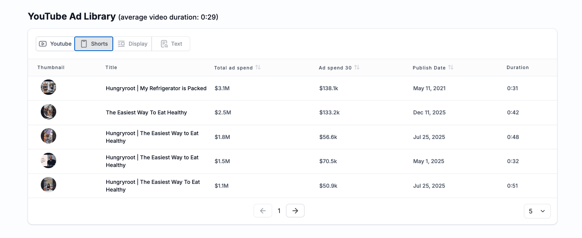
Task: Click the $133.2k ad spend value
Action: click(x=329, y=112)
